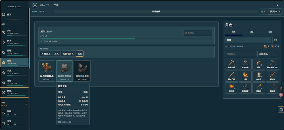Click the 角色 panel heading
This screenshot has width=284, height=130.
coord(229,25)
